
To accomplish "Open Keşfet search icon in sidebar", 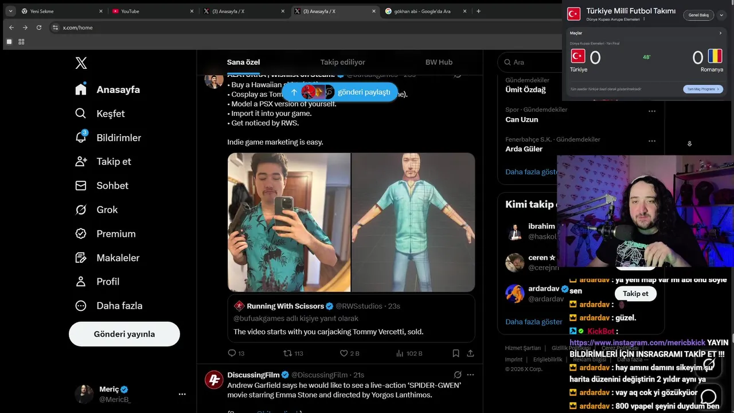I will (x=81, y=114).
